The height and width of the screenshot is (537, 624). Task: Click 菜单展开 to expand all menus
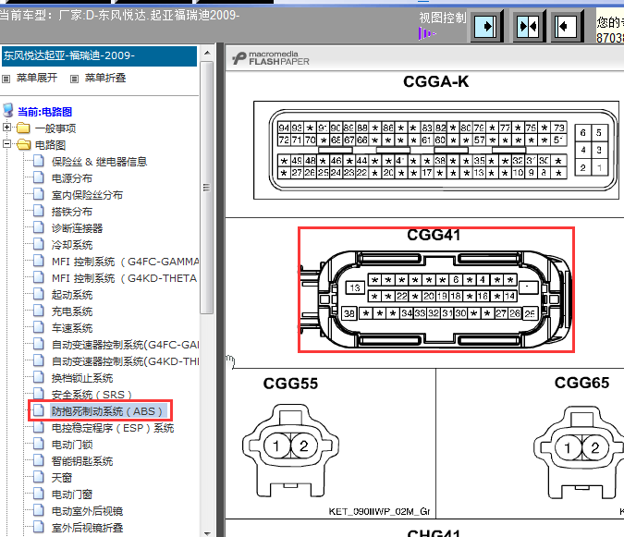[x=37, y=78]
